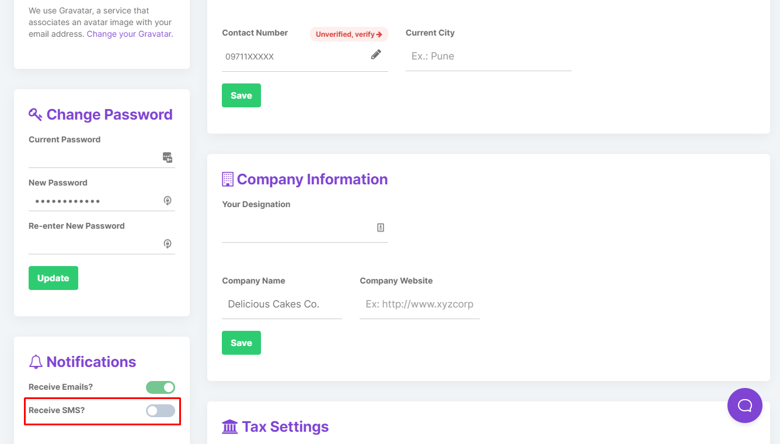Click the Contact Number label

pyautogui.click(x=255, y=33)
